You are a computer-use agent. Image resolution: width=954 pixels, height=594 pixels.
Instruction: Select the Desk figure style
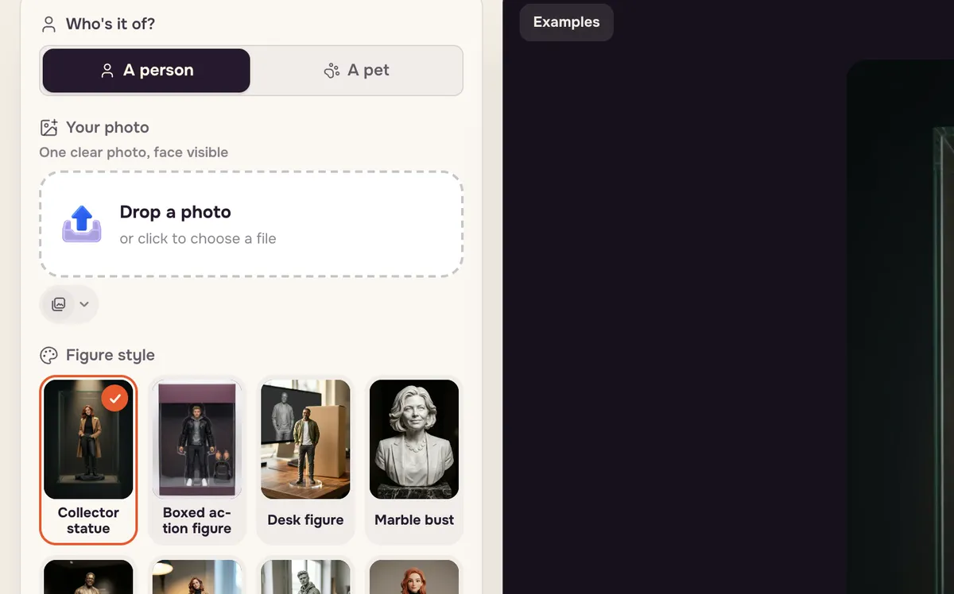click(x=305, y=460)
